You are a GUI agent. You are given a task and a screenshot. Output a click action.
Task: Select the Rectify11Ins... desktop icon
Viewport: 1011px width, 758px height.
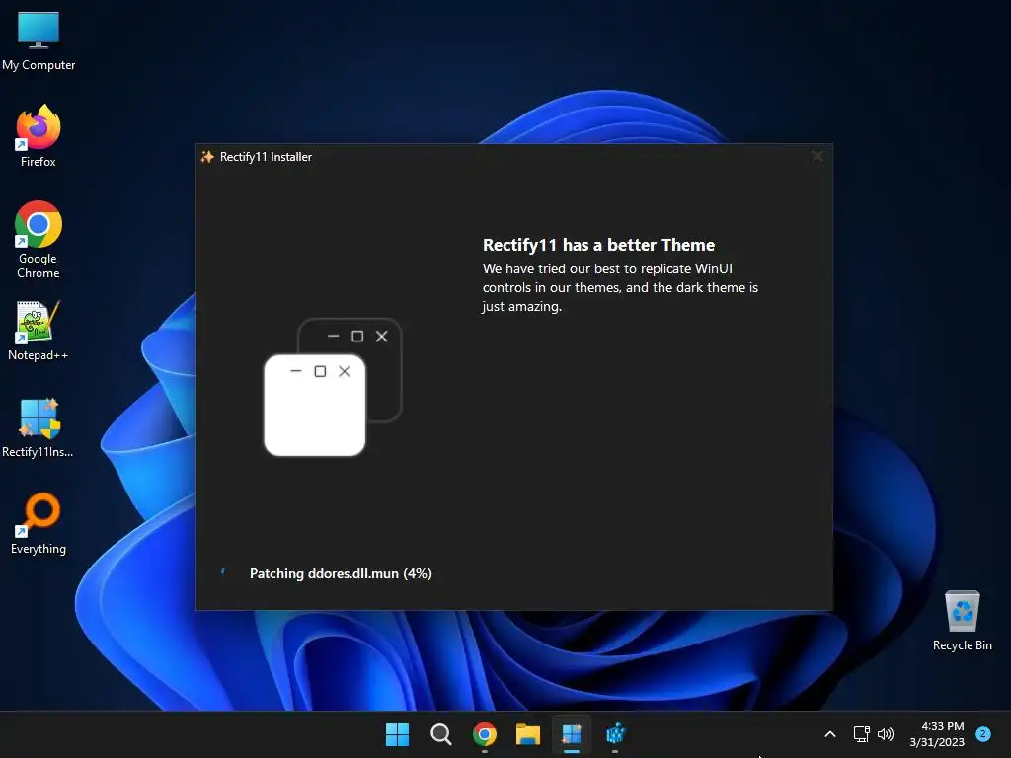pos(39,427)
